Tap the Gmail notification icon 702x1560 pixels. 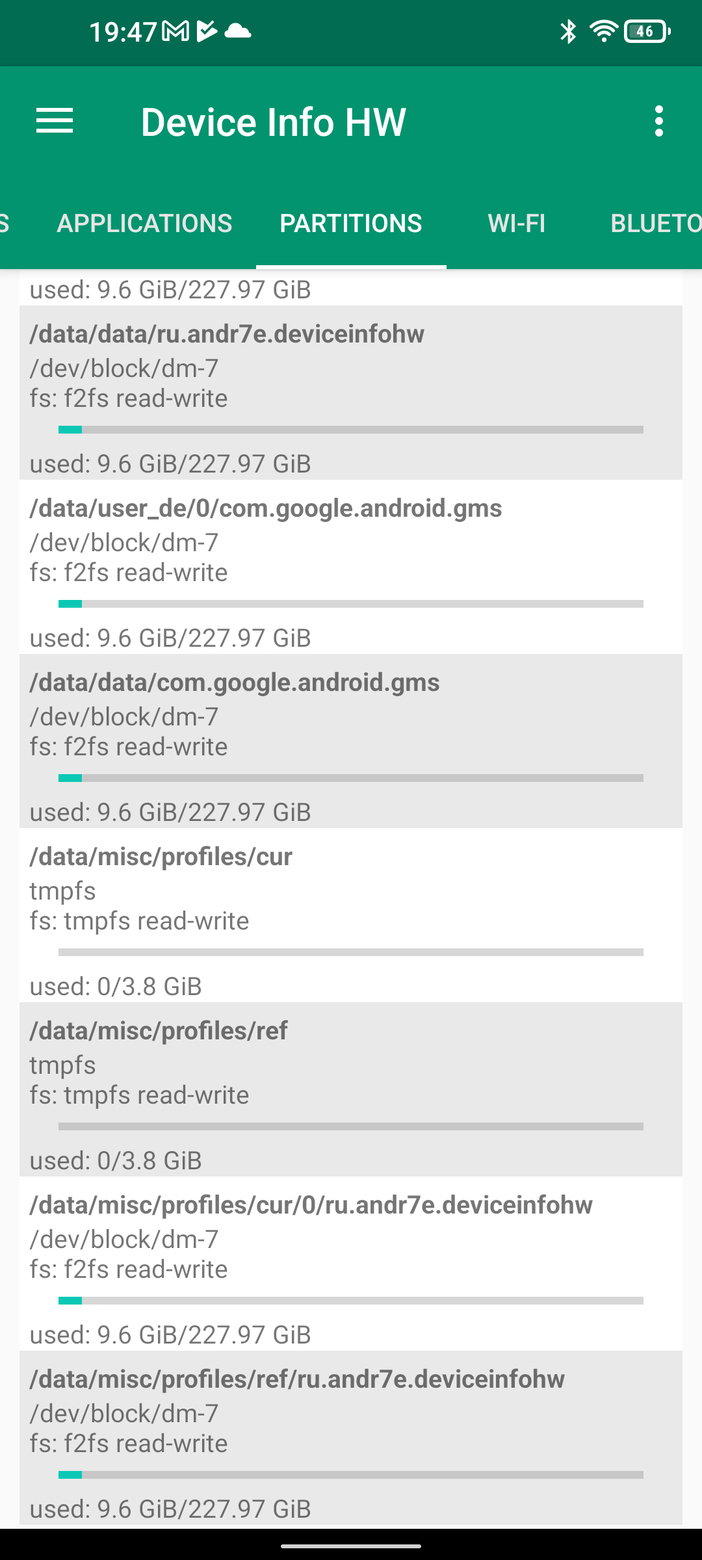(175, 31)
